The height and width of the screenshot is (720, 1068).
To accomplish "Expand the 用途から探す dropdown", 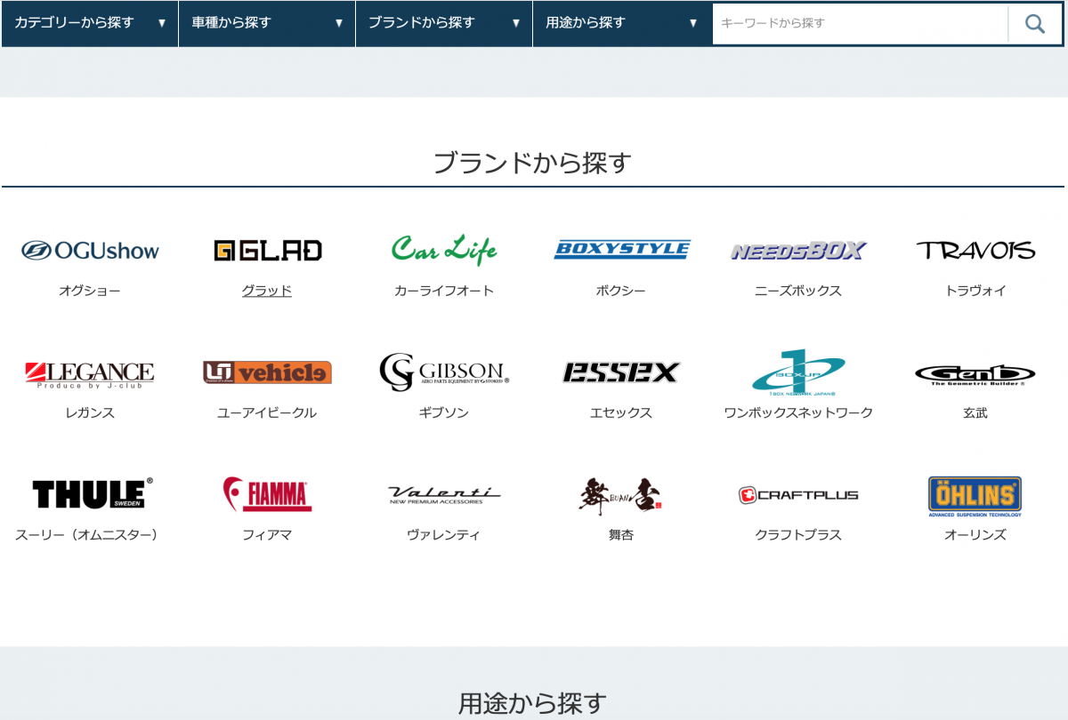I will 621,23.
